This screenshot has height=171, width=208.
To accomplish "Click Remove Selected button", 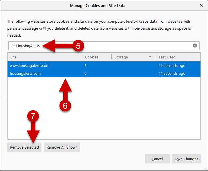I will (24, 147).
